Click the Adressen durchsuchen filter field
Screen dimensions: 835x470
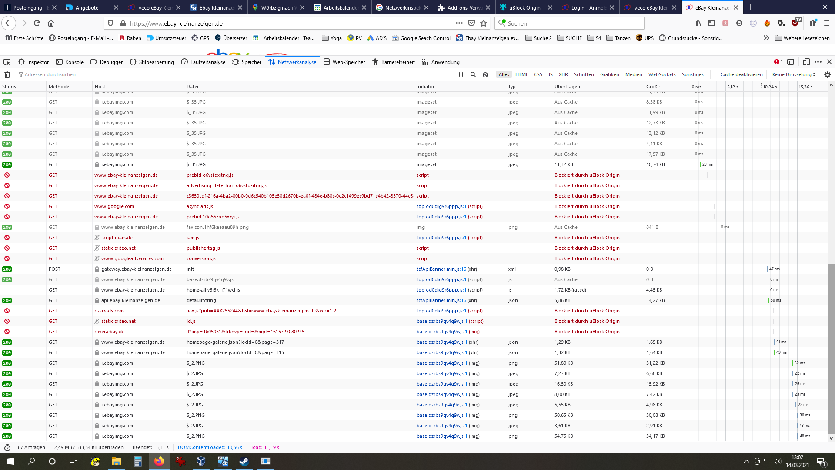coord(50,74)
